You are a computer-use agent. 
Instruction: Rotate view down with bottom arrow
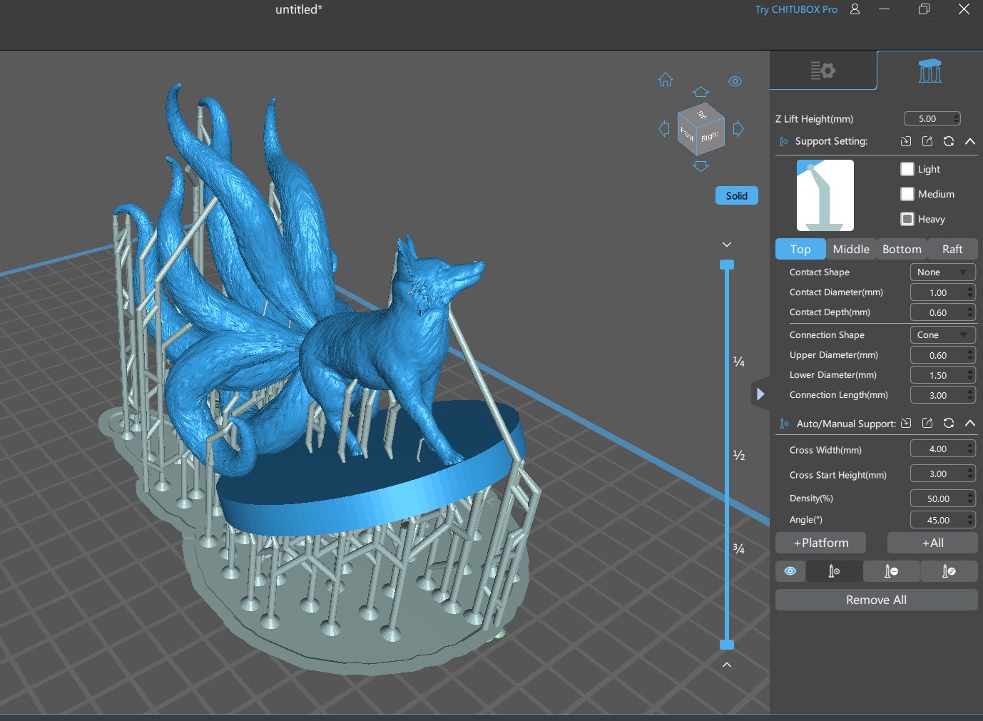pos(701,166)
